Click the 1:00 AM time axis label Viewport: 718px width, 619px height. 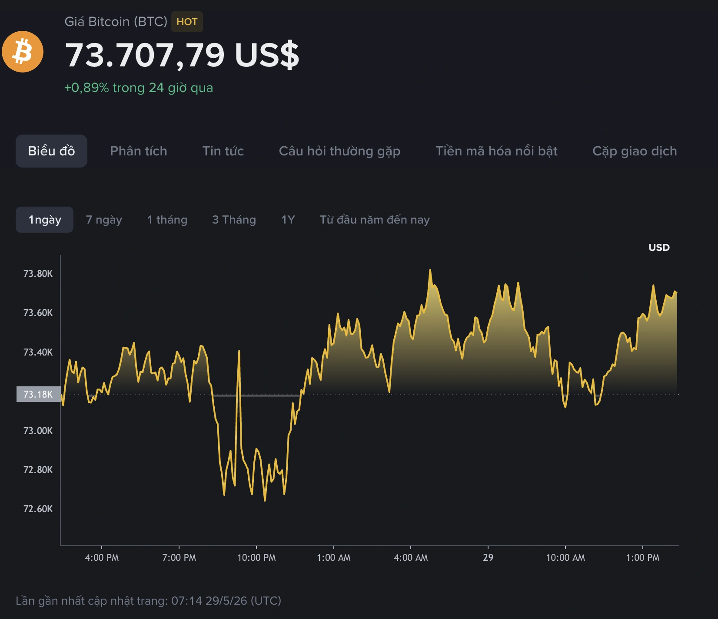pos(333,557)
